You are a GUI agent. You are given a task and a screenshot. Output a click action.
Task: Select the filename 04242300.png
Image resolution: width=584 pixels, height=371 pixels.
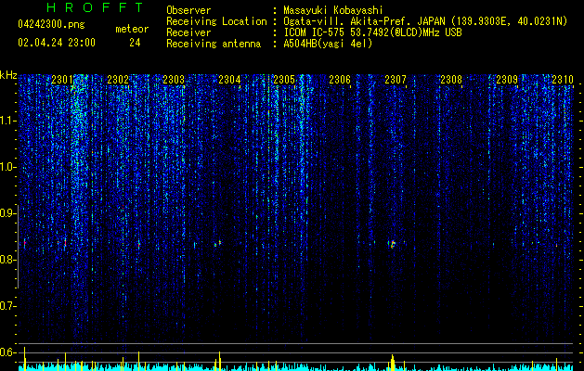(51, 25)
